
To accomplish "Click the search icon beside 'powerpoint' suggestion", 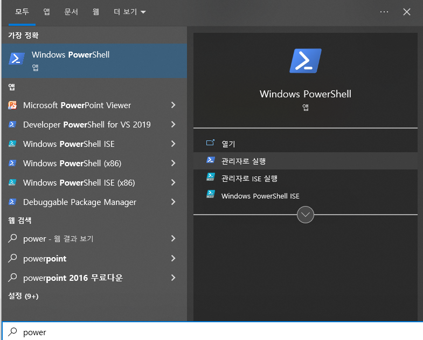I will tap(12, 258).
